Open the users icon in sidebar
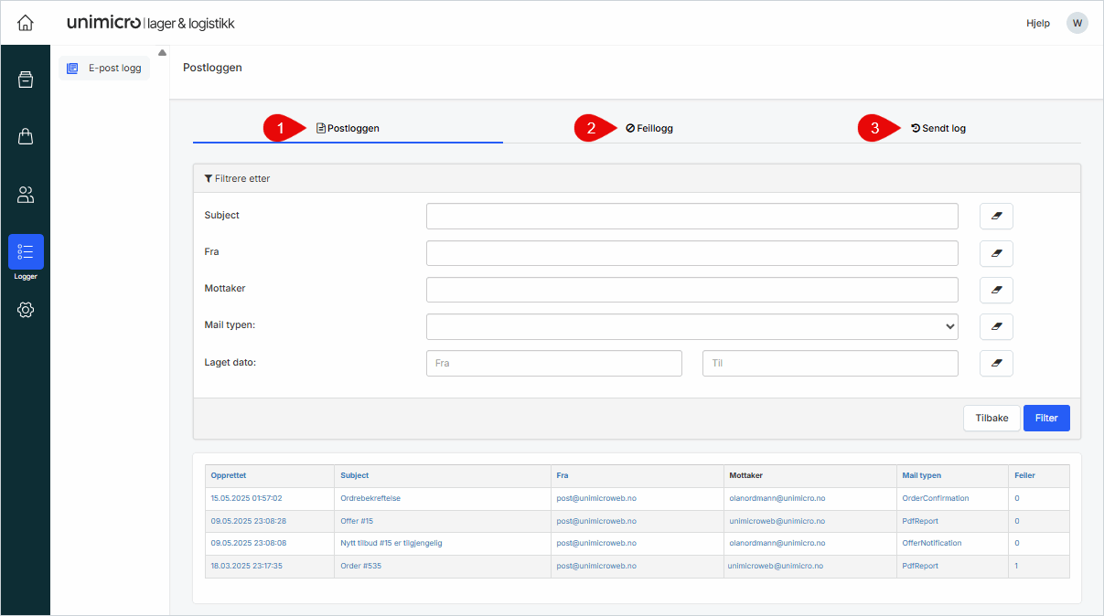The height and width of the screenshot is (616, 1104). click(x=26, y=195)
